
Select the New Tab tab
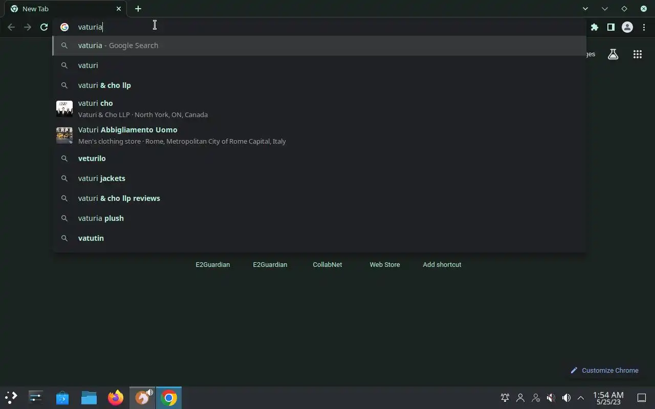click(65, 9)
